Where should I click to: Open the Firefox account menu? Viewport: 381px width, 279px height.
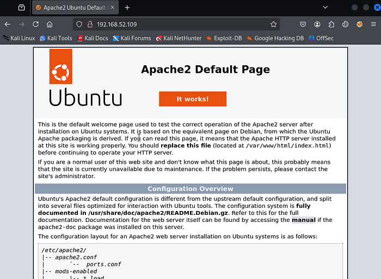coord(317,24)
